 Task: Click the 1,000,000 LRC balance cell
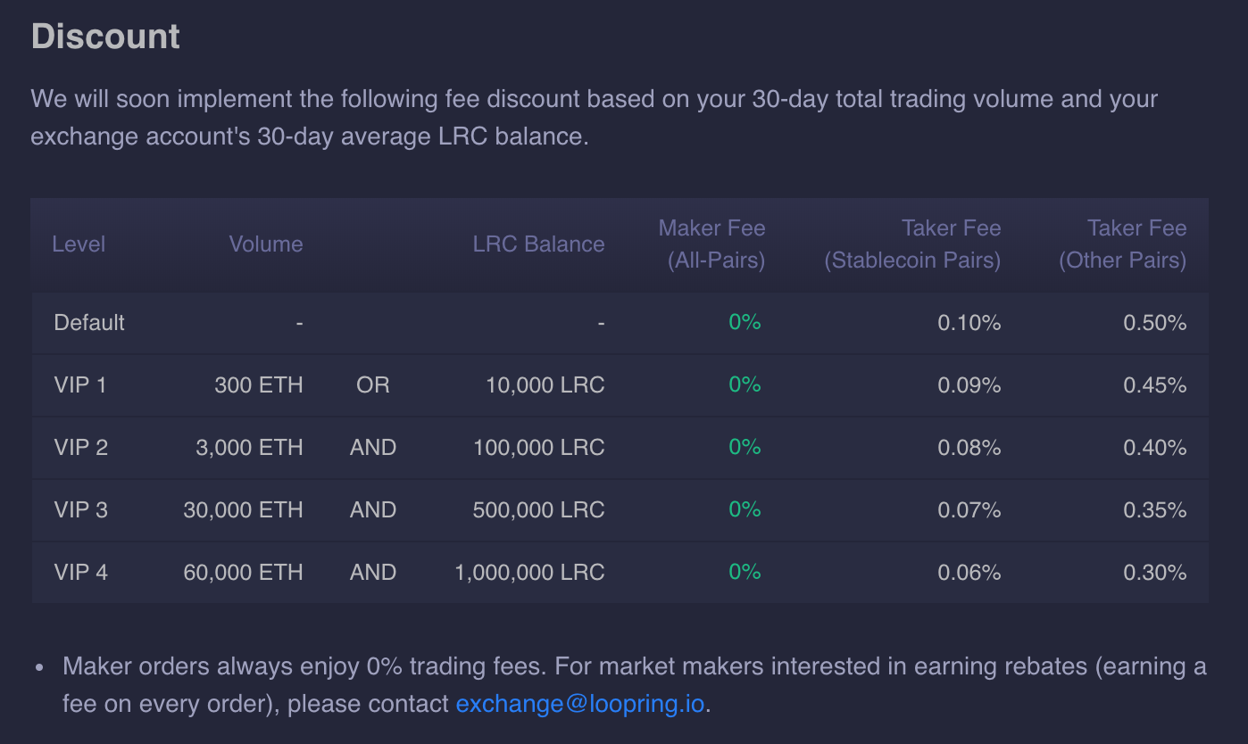(x=530, y=573)
